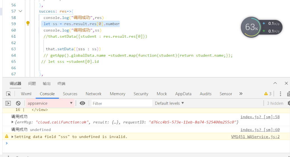
Task: Click the that.setData({sss : ss}) line
Action: pyautogui.click(x=73, y=49)
